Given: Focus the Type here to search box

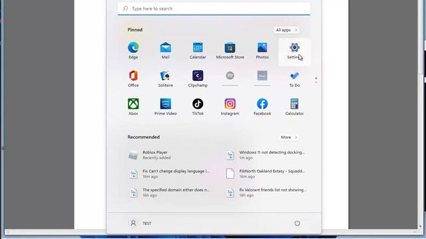Looking at the screenshot, I should [x=214, y=9].
